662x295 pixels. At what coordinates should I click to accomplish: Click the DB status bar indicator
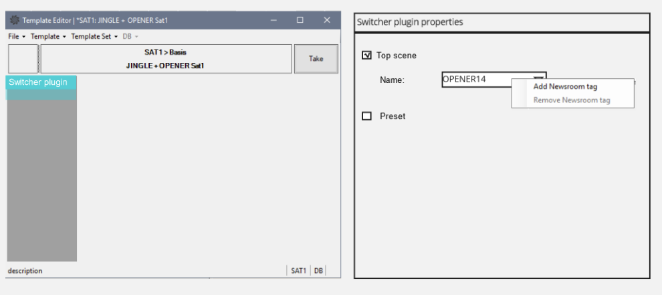pyautogui.click(x=319, y=271)
